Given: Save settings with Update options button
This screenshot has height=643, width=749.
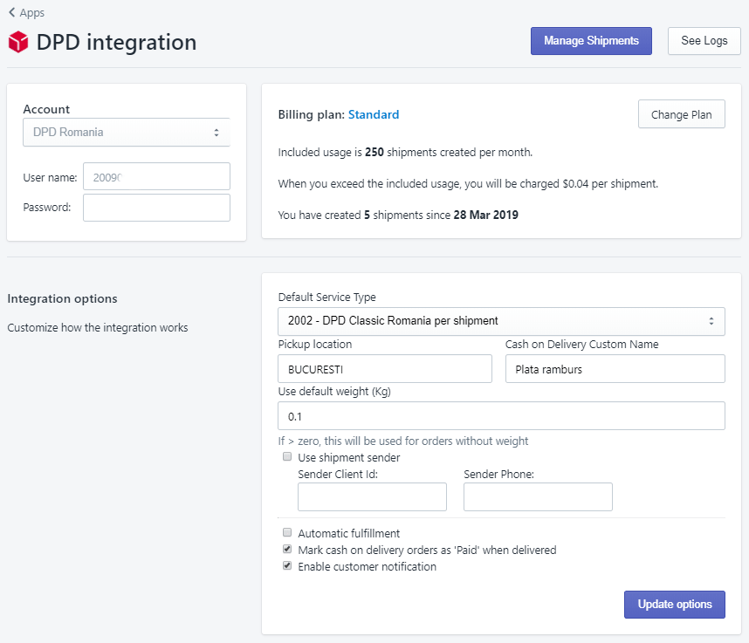Looking at the screenshot, I should (x=675, y=605).
